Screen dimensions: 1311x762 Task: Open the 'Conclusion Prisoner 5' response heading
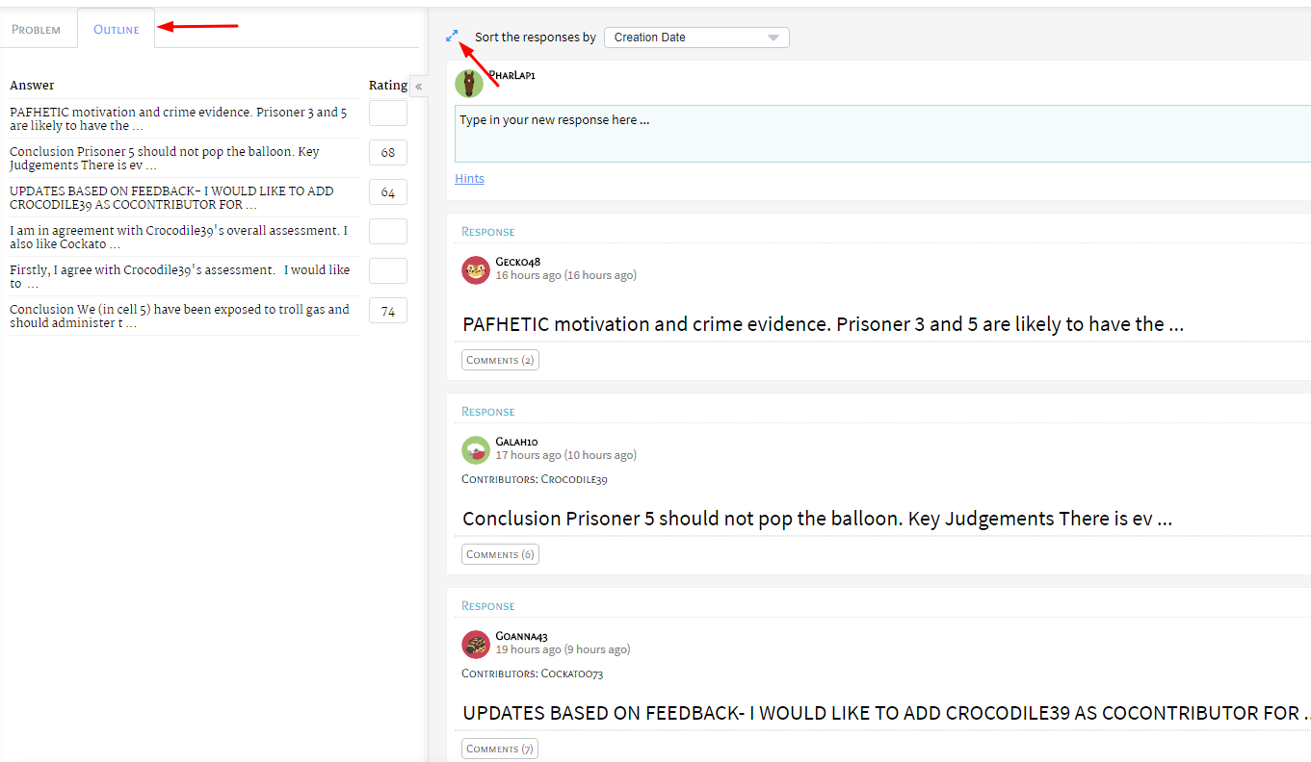tap(817, 519)
